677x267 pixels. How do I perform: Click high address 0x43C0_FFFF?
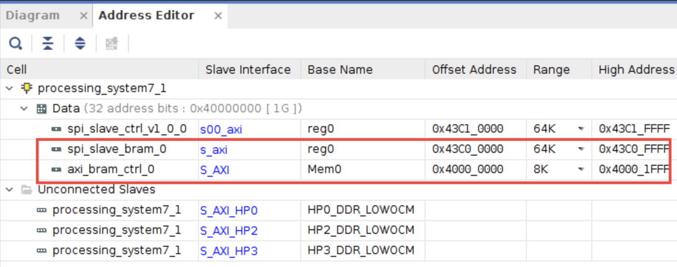pos(634,149)
